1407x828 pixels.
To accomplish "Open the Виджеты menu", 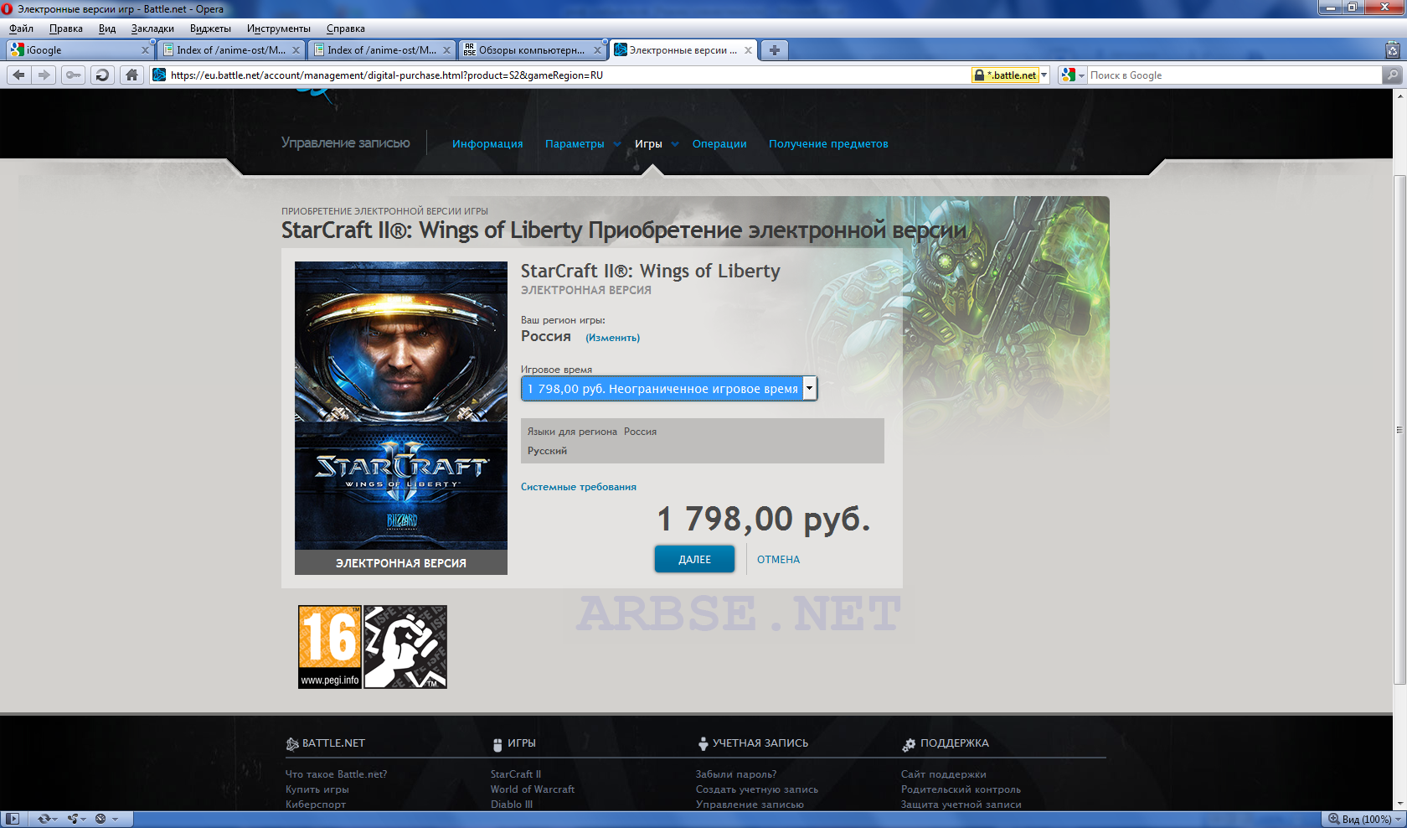I will pyautogui.click(x=210, y=28).
